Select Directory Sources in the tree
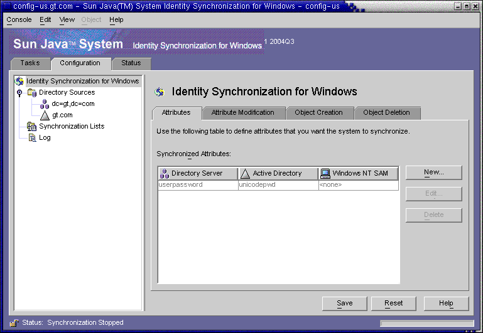This screenshot has height=333, width=483. [x=67, y=93]
